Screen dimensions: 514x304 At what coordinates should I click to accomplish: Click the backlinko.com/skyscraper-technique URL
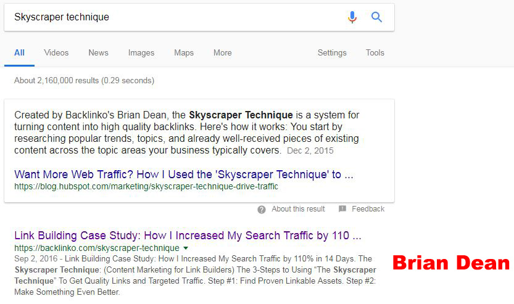click(97, 248)
